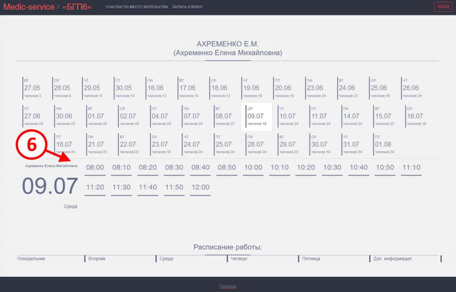Book the 08:00 time slot
The height and width of the screenshot is (292, 456).
[95, 168]
